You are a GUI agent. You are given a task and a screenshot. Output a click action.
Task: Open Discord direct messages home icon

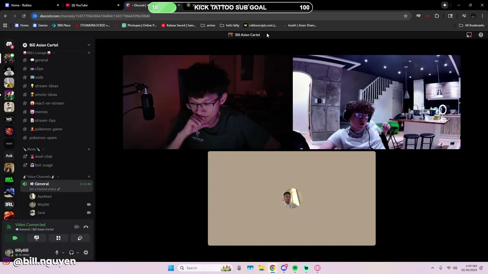9,45
